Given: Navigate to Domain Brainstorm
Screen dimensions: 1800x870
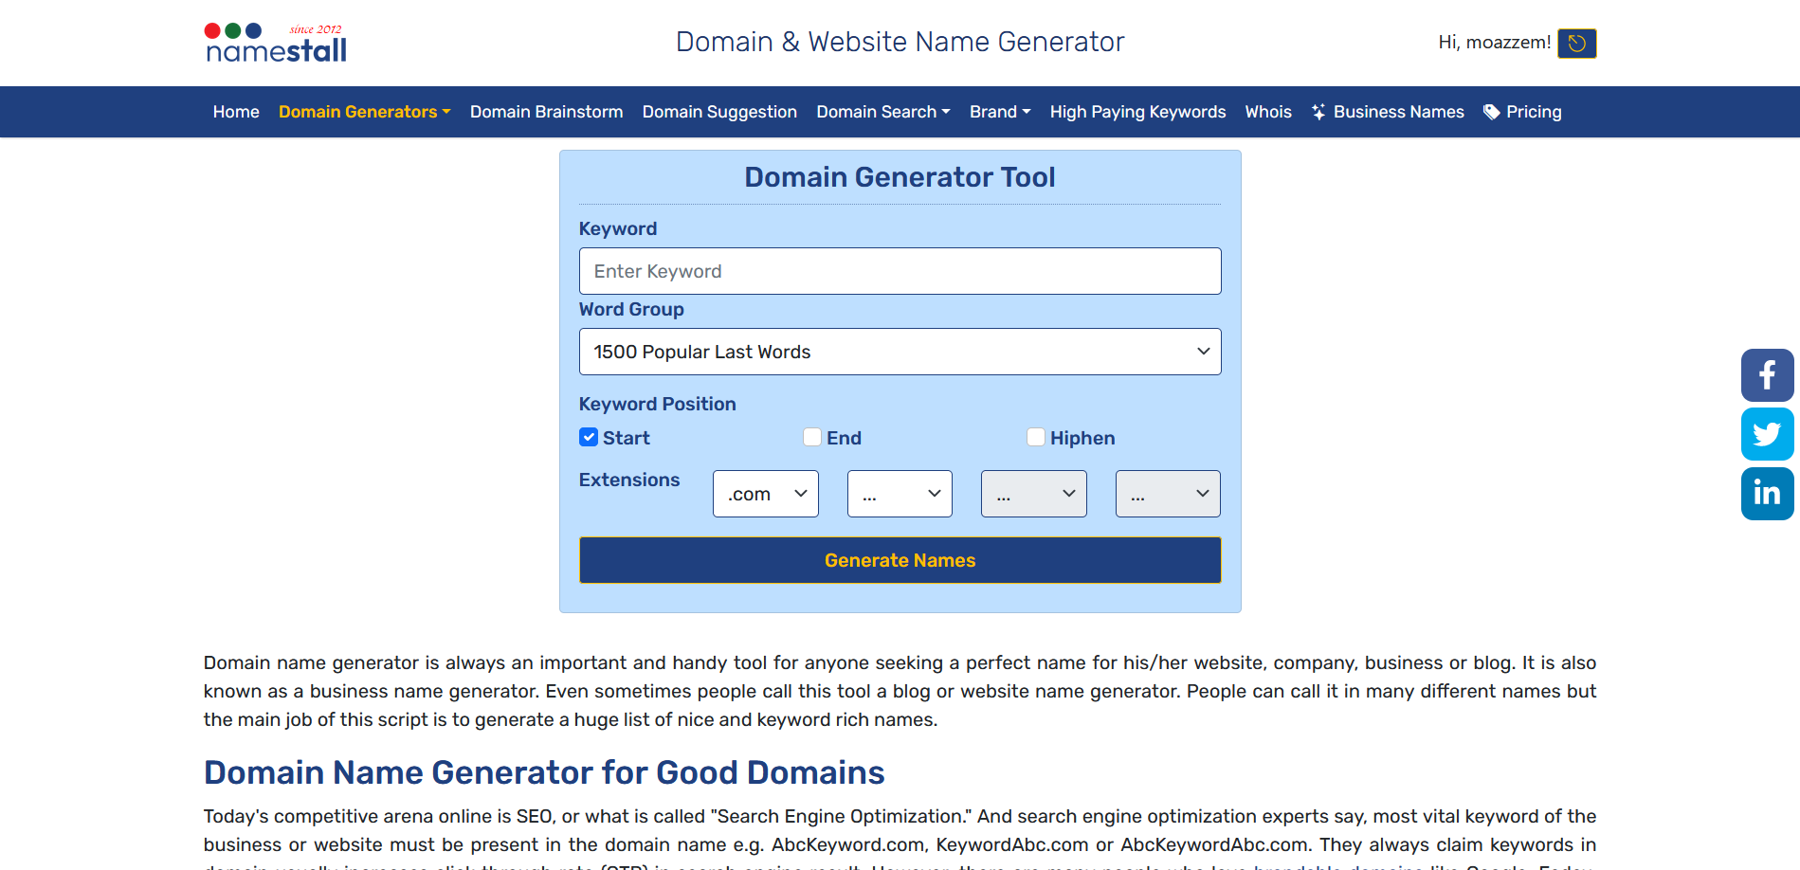Looking at the screenshot, I should pos(546,111).
